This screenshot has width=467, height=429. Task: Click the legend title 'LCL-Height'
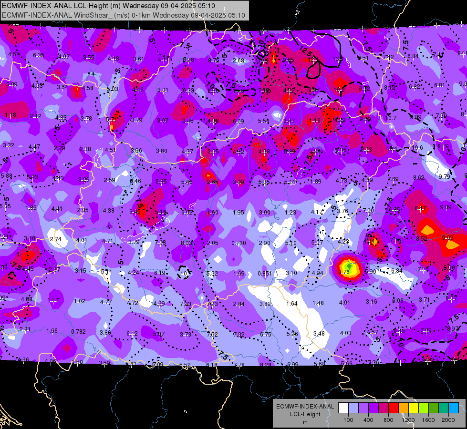click(x=305, y=414)
